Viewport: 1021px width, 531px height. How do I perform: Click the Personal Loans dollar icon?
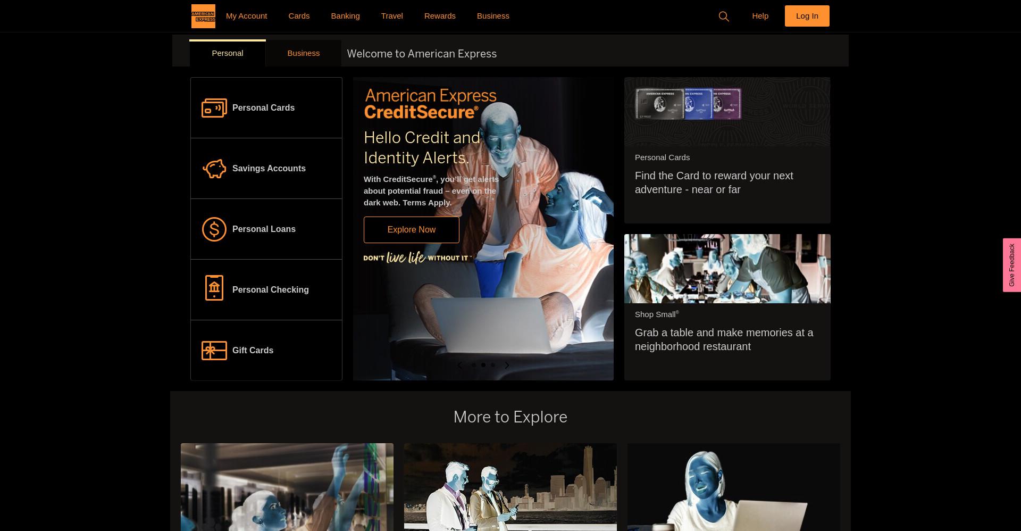214,229
